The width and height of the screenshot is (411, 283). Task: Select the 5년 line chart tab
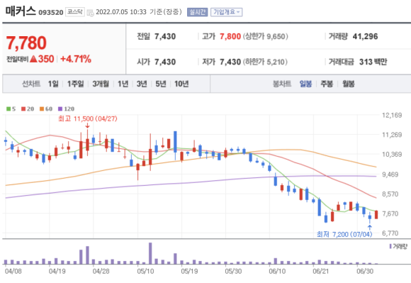pyautogui.click(x=161, y=84)
